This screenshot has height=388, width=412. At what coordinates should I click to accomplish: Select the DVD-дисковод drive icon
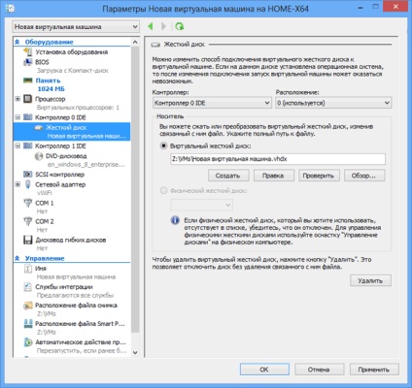[x=39, y=156]
